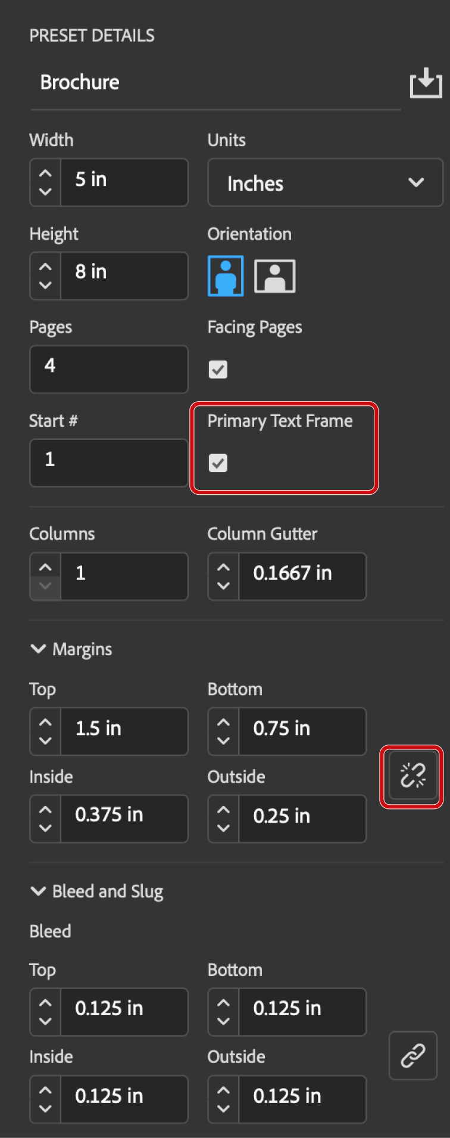This screenshot has height=1138, width=450.
Task: Click the bleed chain link icon
Action: tap(412, 1056)
